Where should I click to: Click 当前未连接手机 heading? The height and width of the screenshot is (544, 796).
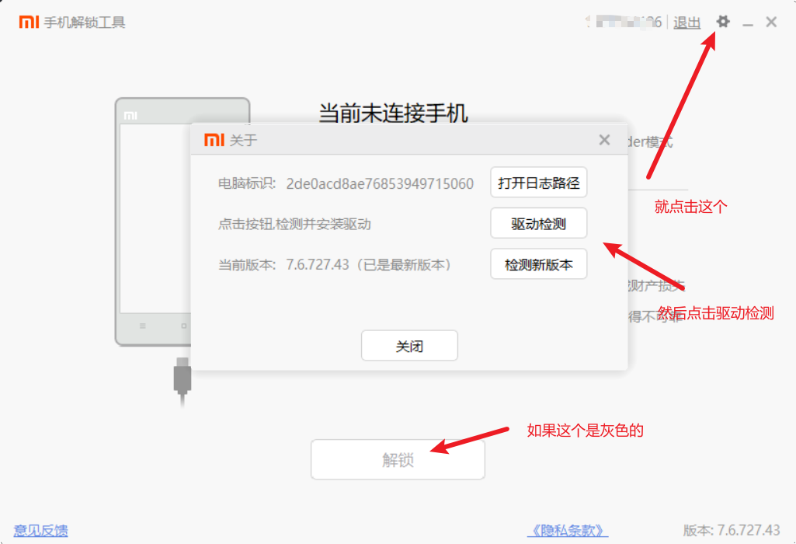(393, 113)
